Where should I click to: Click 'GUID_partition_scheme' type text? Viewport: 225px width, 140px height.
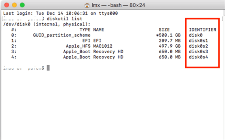point(62,35)
